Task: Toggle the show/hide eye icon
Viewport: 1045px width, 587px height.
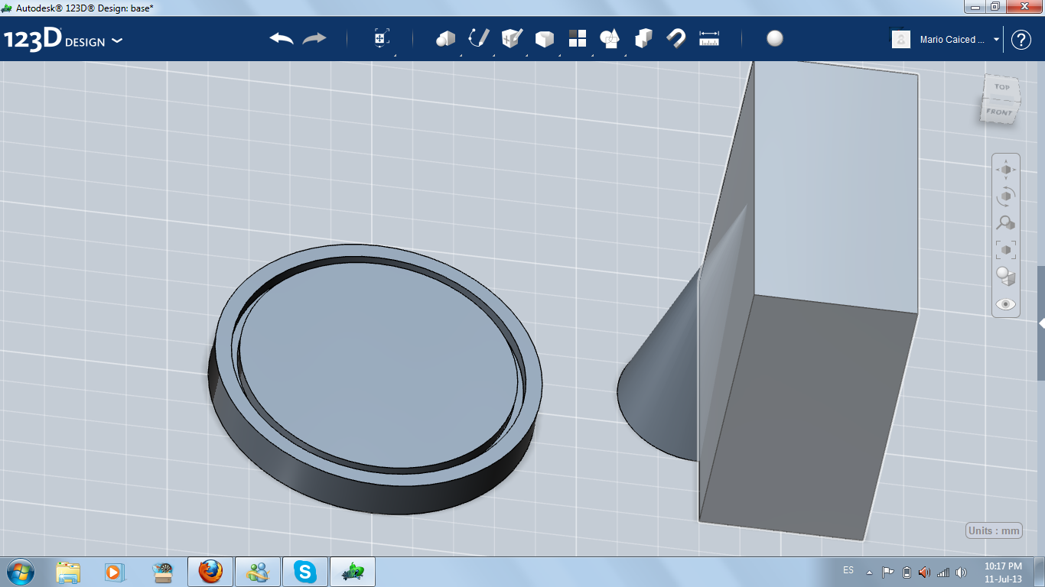Action: pos(1006,303)
